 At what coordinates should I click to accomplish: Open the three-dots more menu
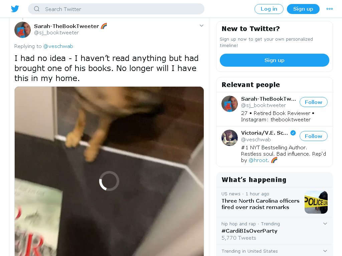pyautogui.click(x=329, y=9)
